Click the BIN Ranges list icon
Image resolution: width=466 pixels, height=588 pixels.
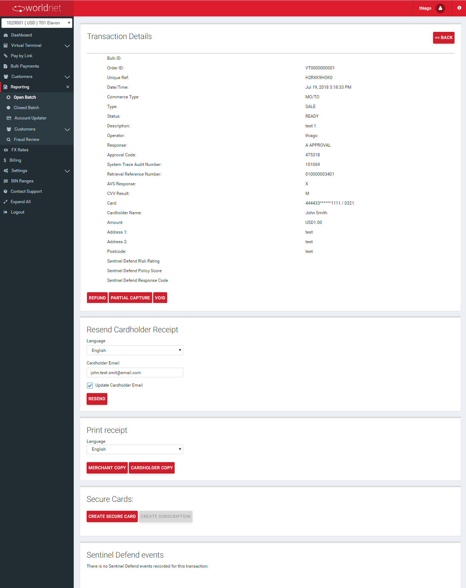point(6,181)
